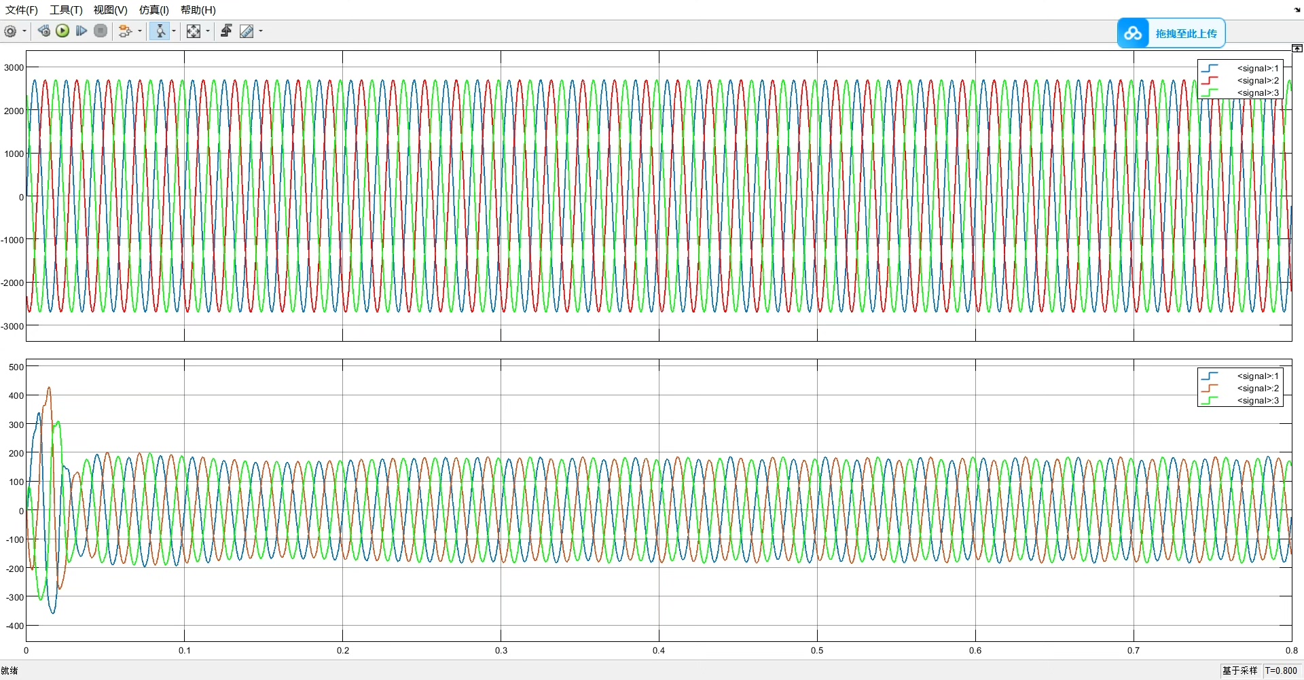The width and height of the screenshot is (1304, 680).
Task: Click the 0.8 label on time axis
Action: click(x=1291, y=651)
